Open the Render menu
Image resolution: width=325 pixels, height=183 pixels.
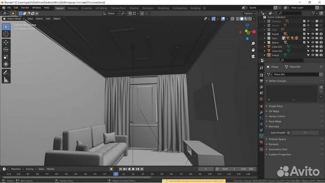25,8
